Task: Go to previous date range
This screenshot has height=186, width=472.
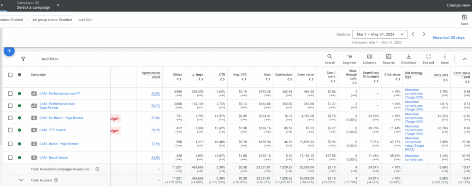Action: pyautogui.click(x=413, y=34)
